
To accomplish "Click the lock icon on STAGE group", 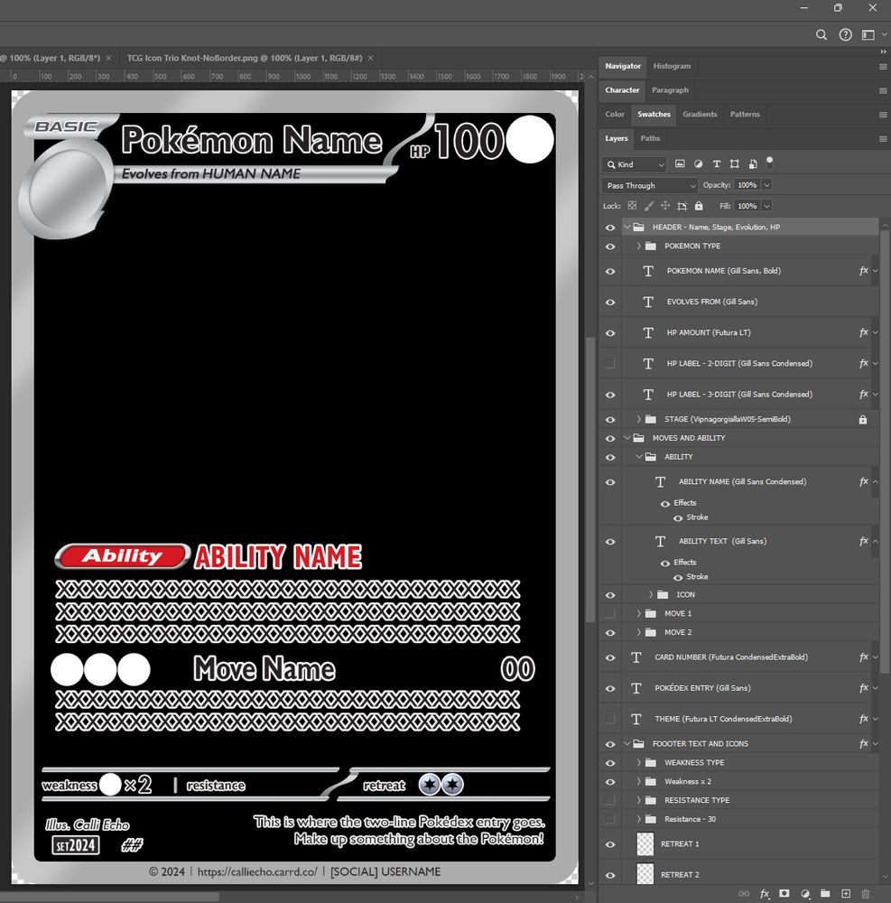I will coord(863,420).
